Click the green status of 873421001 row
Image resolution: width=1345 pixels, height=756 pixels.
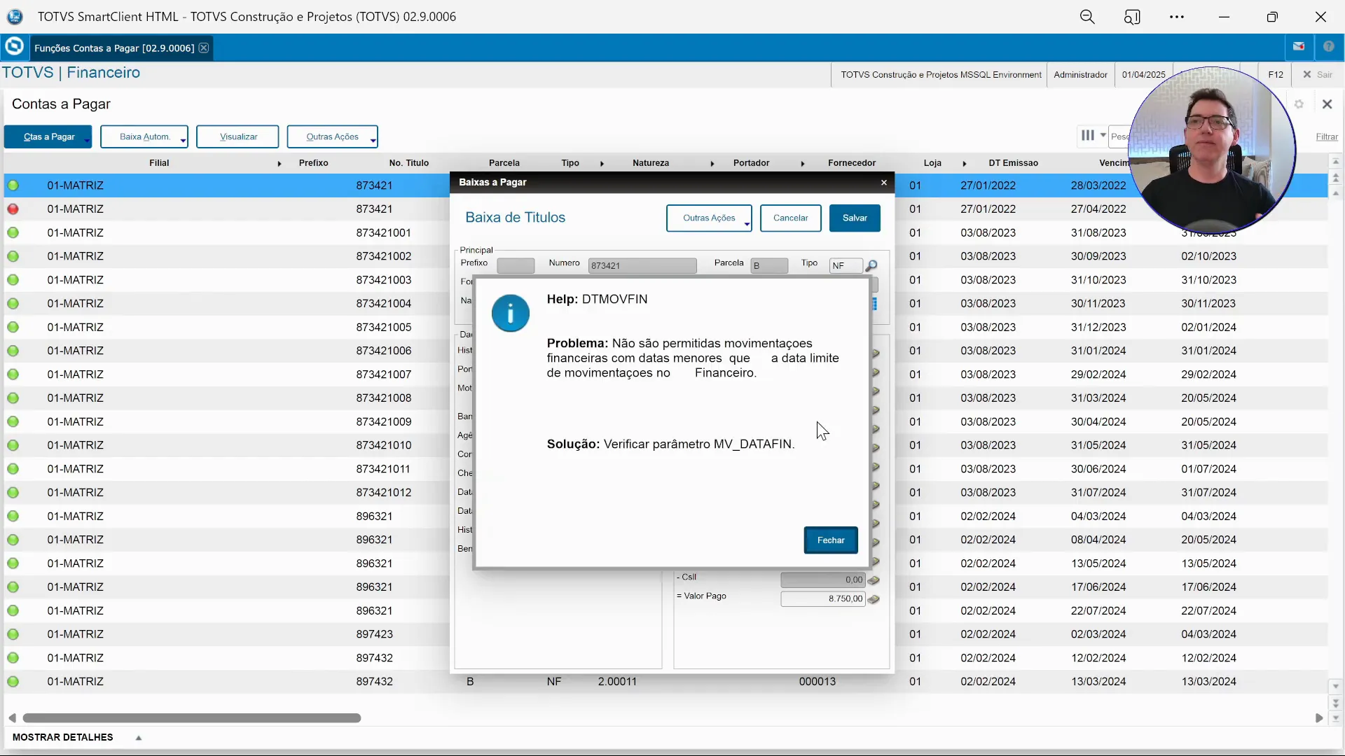point(13,233)
